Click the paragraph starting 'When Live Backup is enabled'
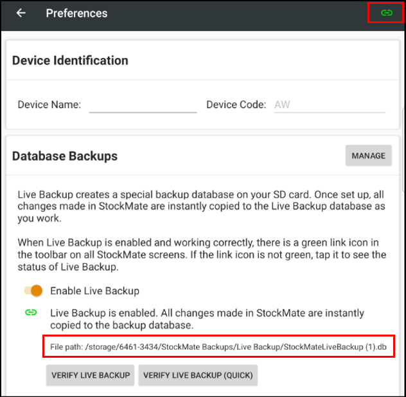This screenshot has width=406, height=397. click(202, 255)
